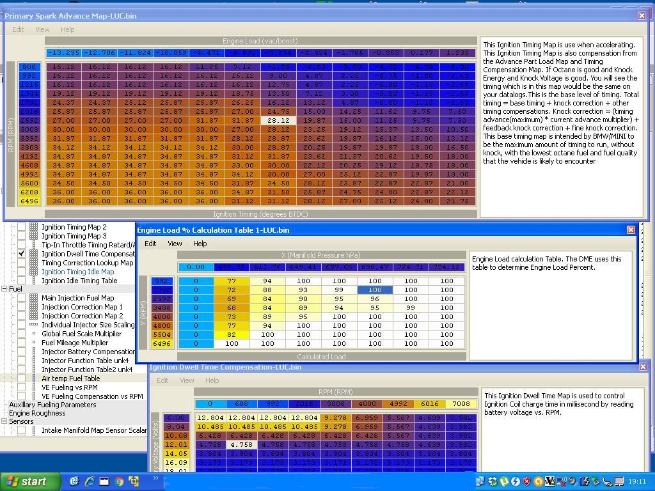Viewport: 655px width, 491px height.
Task: Click the uTorrent icon in system tray
Action: (x=505, y=481)
